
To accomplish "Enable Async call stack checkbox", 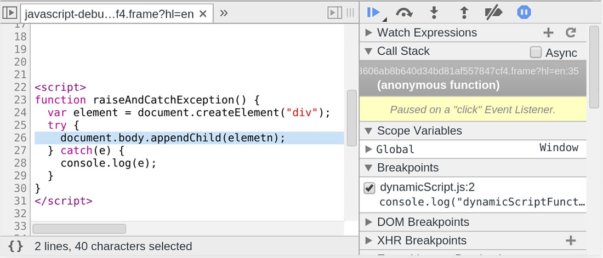I will (536, 53).
